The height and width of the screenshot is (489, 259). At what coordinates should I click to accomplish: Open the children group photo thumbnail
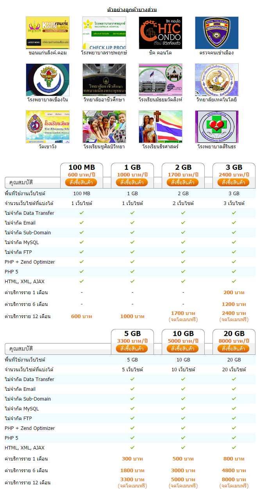[x=104, y=127]
